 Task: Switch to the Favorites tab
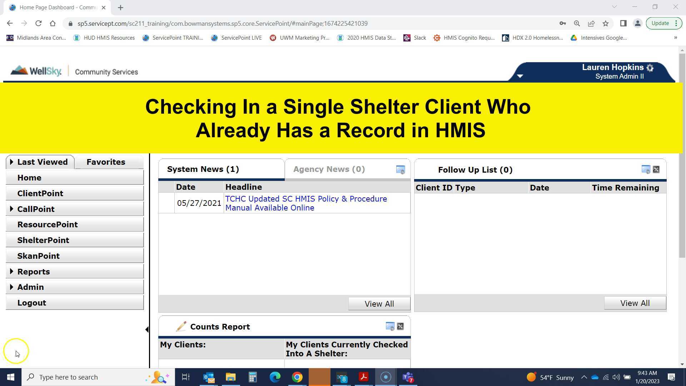106,162
